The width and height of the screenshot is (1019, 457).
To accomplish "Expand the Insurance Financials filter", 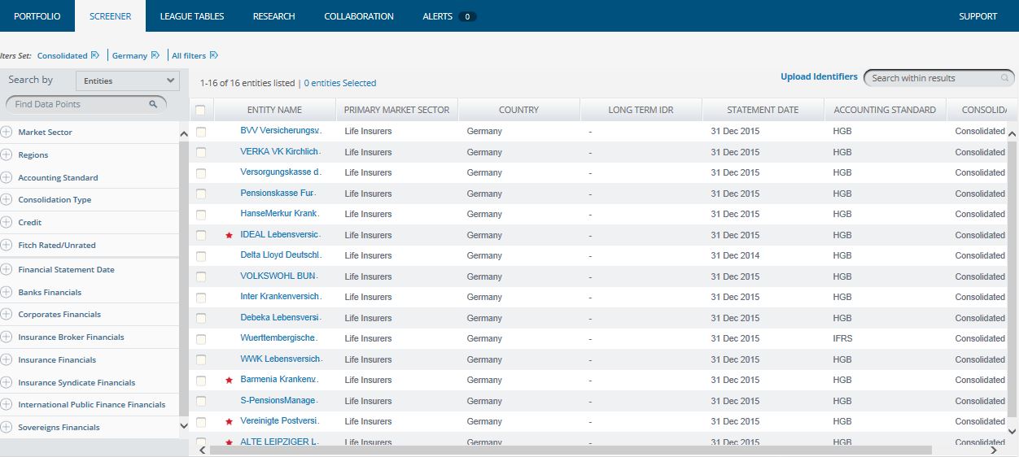I will coord(7,359).
